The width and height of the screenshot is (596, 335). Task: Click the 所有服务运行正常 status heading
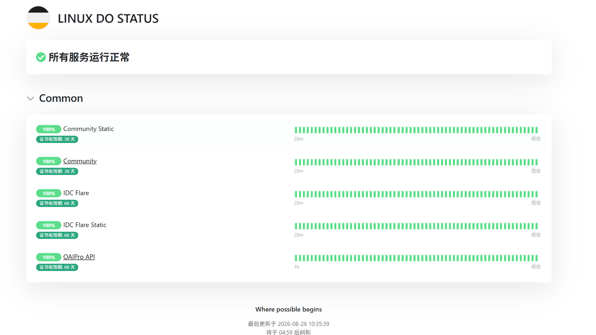[x=89, y=57]
